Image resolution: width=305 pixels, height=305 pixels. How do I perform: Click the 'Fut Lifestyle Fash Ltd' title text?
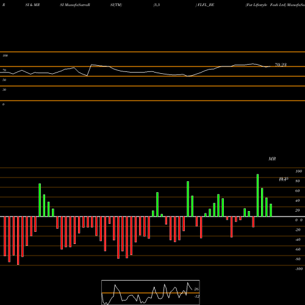tap(265, 5)
